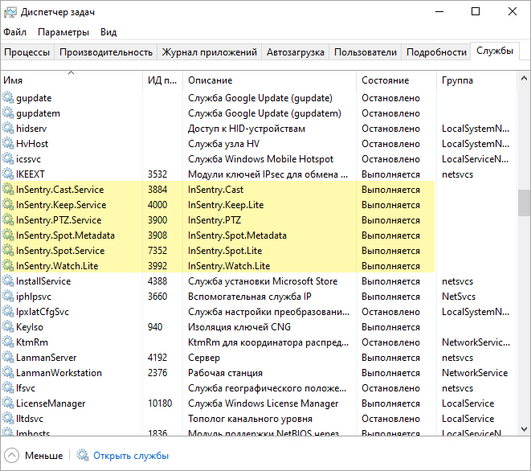Click the gear icon beside InSentry.PTZ.Service
Viewport: 531px width, 471px height.
pyautogui.click(x=8, y=219)
